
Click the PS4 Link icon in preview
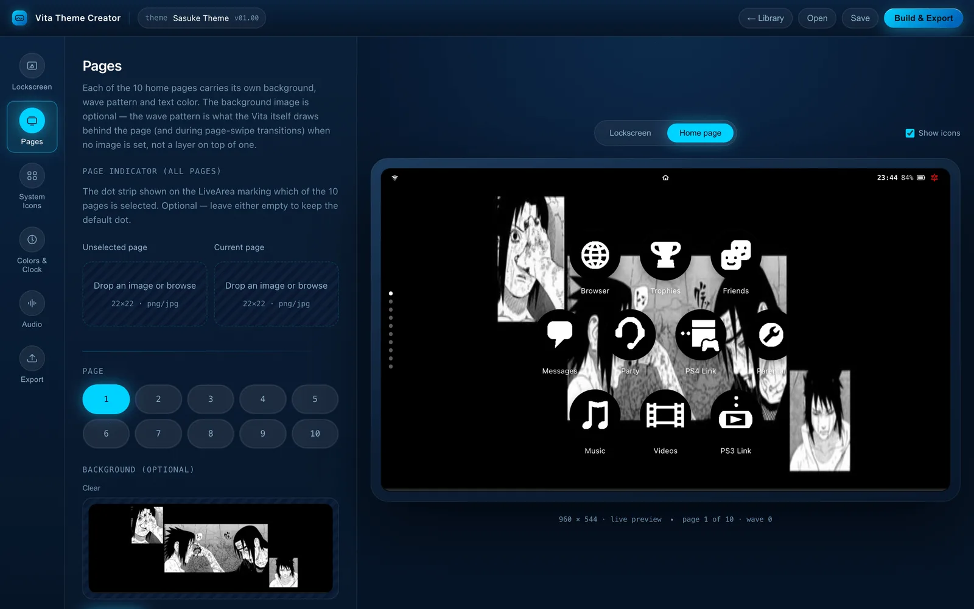[701, 335]
